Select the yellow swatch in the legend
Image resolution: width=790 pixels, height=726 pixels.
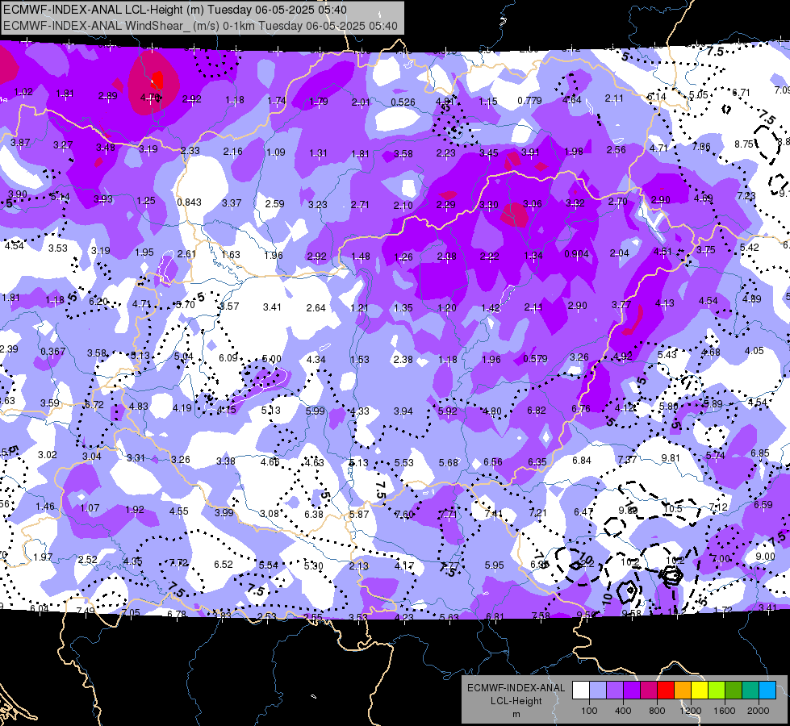700,690
